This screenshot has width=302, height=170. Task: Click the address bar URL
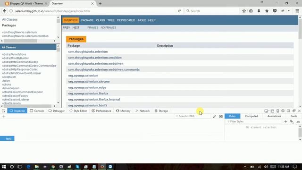(x=52, y=11)
